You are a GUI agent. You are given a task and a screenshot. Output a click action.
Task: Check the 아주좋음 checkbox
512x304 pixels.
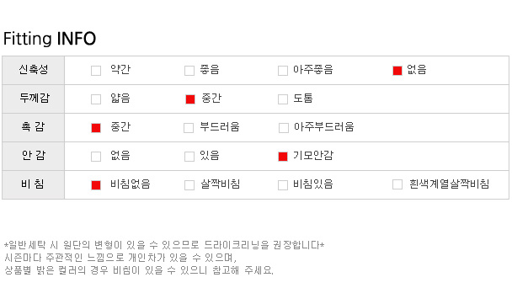pos(283,71)
